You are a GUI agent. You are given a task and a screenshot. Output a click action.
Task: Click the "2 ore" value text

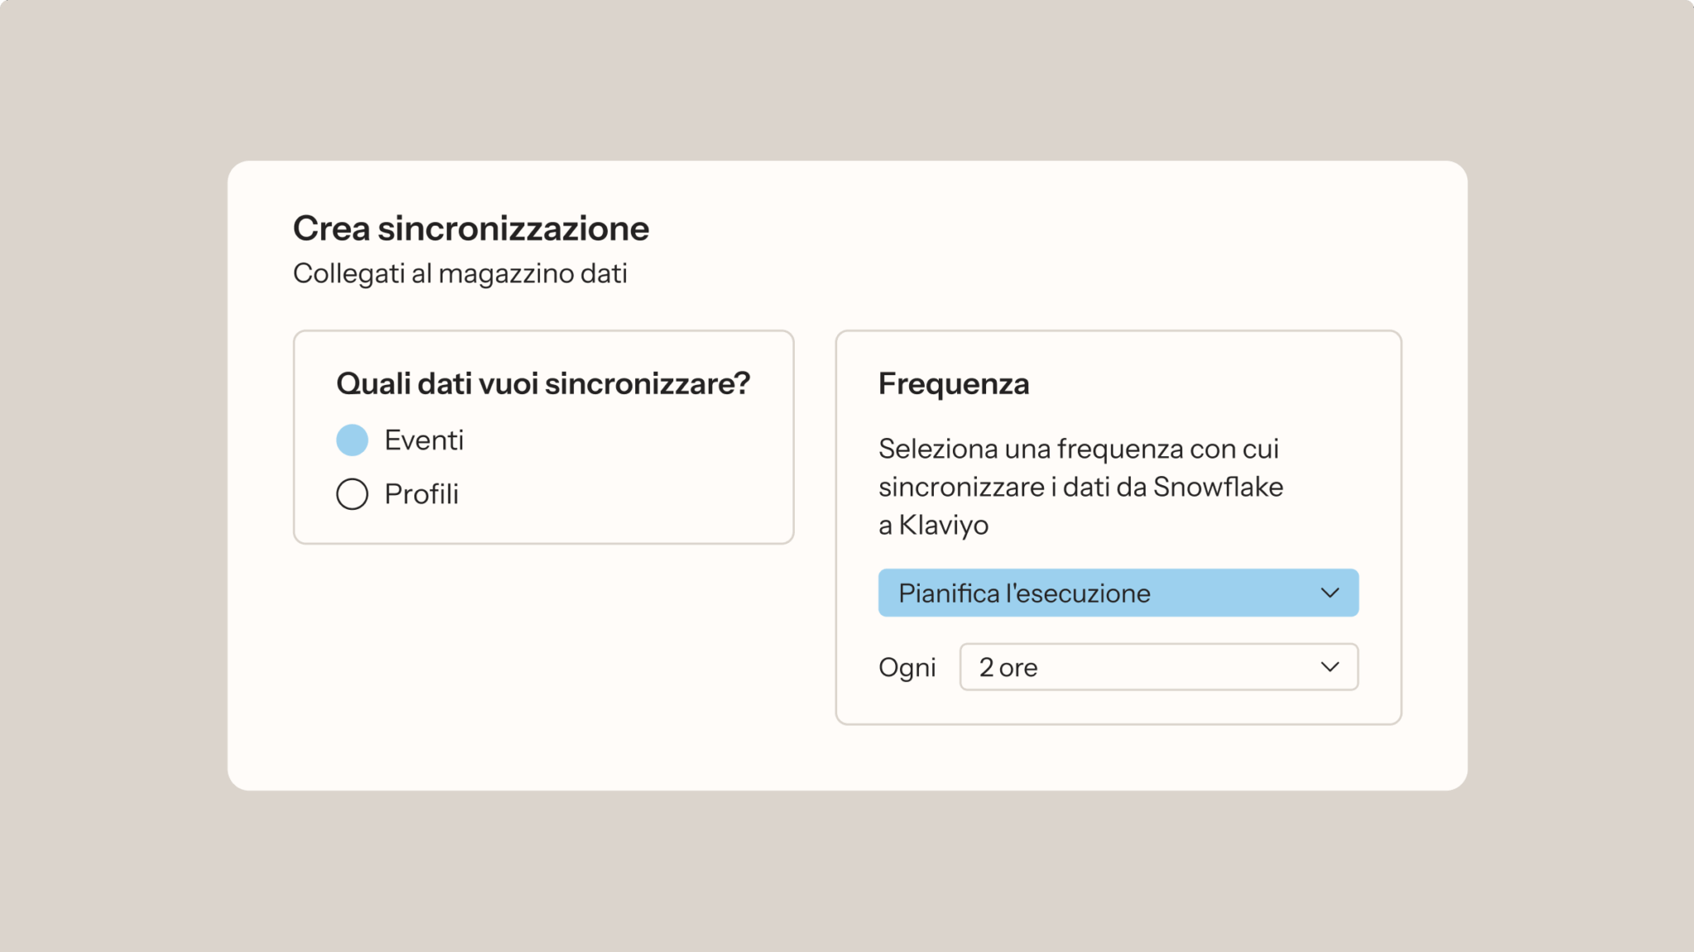(1008, 668)
